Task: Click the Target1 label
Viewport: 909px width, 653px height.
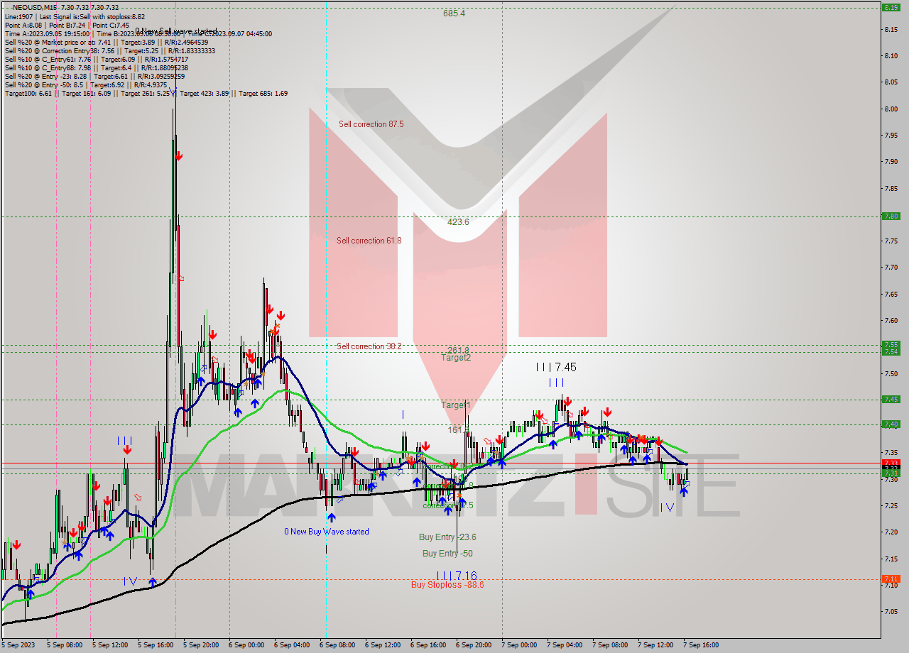Action: tap(456, 405)
